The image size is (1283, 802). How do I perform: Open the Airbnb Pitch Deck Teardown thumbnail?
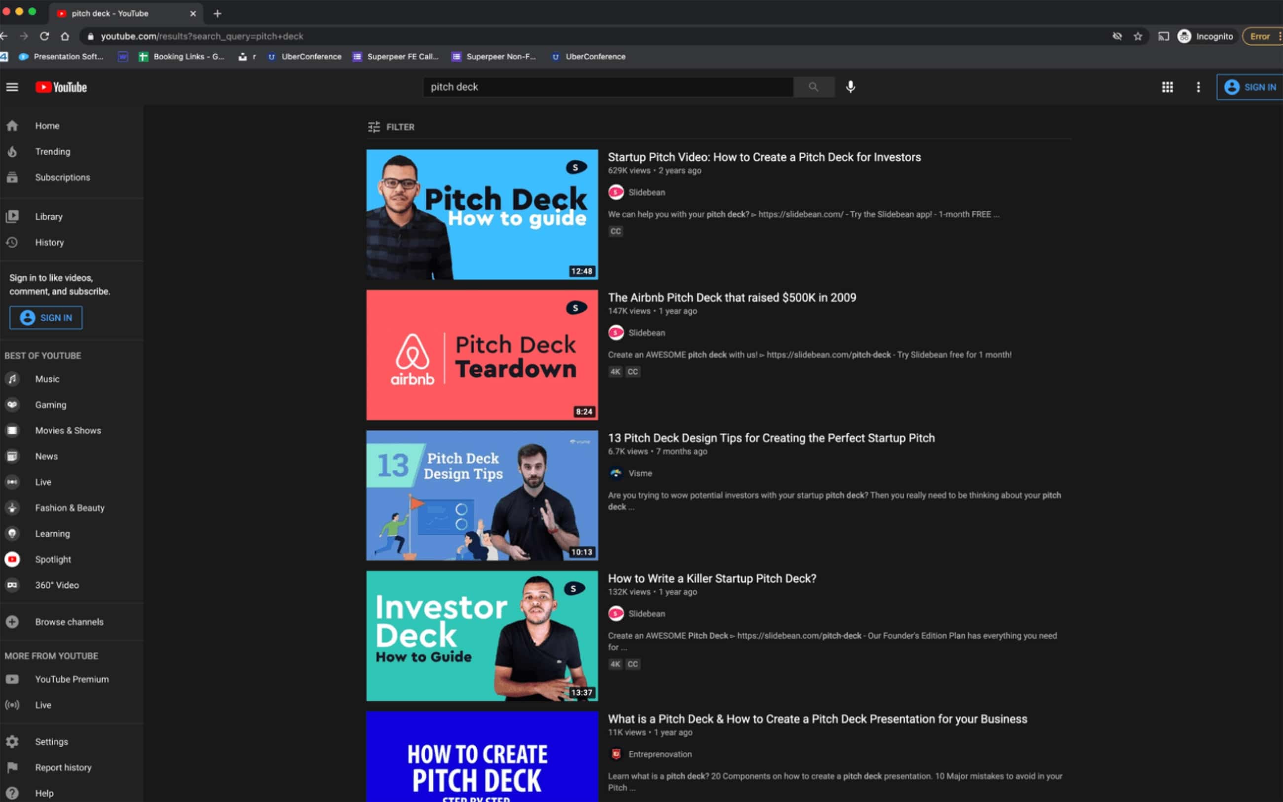[482, 354]
